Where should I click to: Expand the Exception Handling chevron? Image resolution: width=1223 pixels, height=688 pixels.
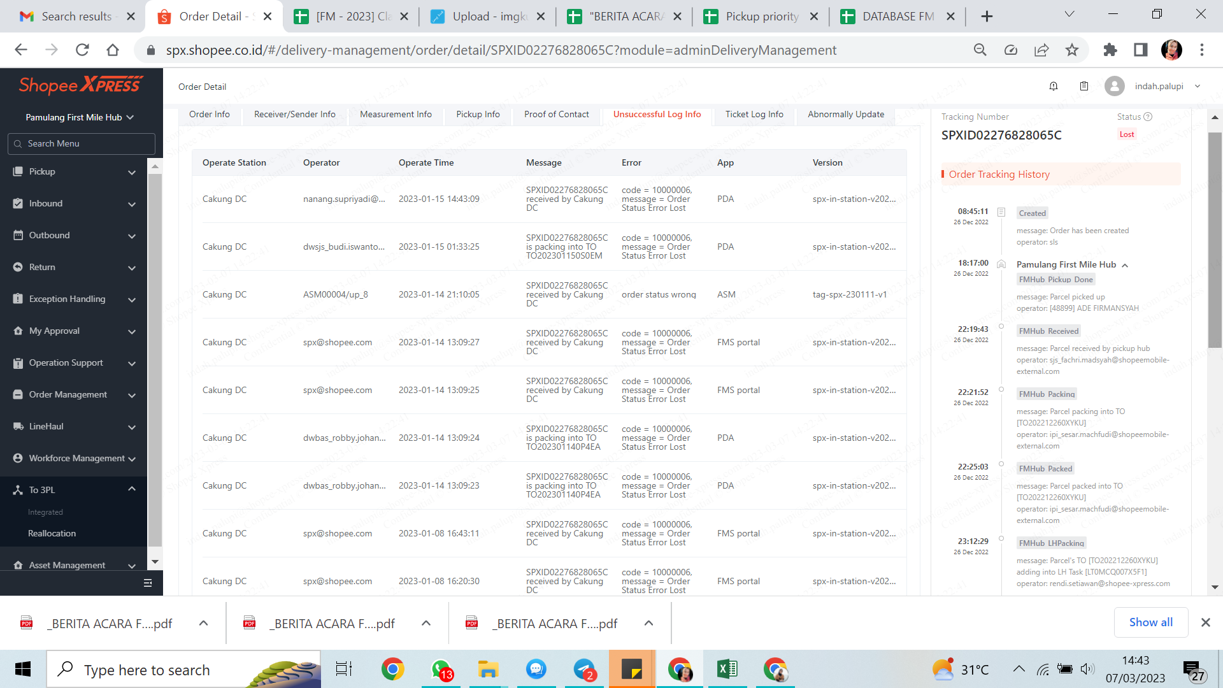tap(132, 299)
